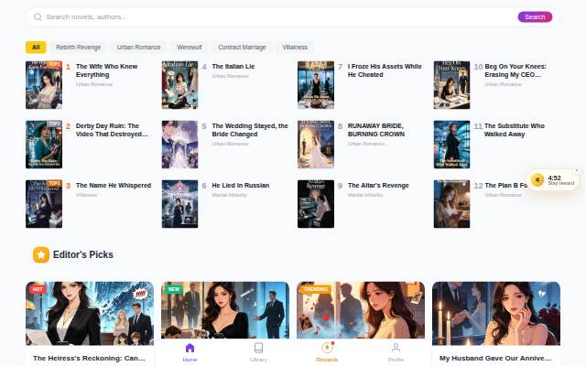Open the My Husband Gave Our Anniversary editor's pick card
The width and height of the screenshot is (586, 366).
click(496, 323)
